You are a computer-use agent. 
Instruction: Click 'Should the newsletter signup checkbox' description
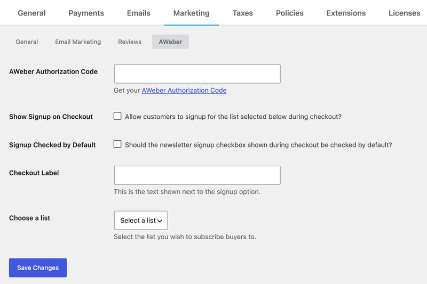tap(258, 145)
